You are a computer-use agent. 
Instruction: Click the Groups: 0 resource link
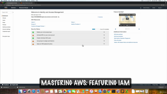pos(33,24)
